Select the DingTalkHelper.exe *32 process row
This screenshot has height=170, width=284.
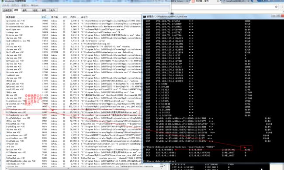tap(73, 118)
